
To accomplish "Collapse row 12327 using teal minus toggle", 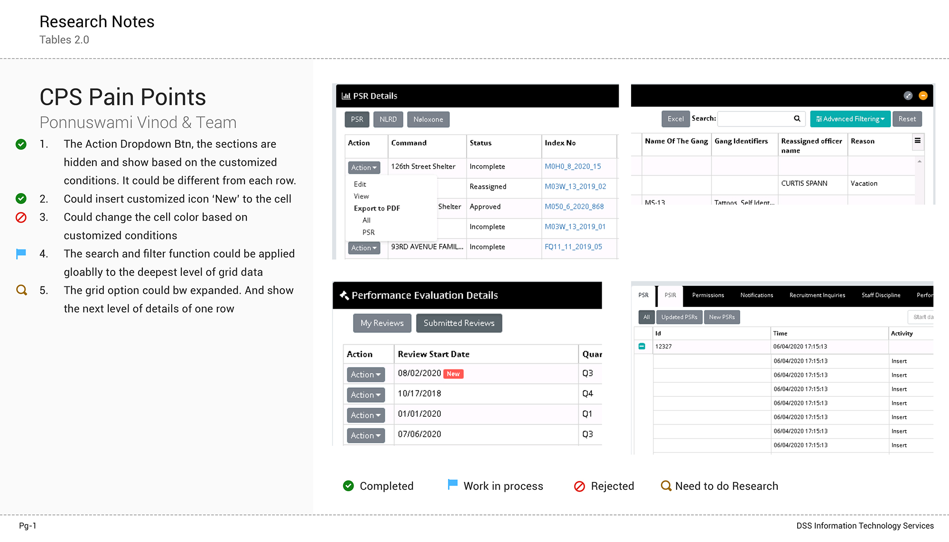I will [642, 346].
